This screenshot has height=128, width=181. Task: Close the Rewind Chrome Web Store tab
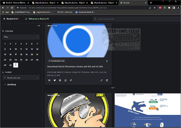pyautogui.click(x=28, y=3)
